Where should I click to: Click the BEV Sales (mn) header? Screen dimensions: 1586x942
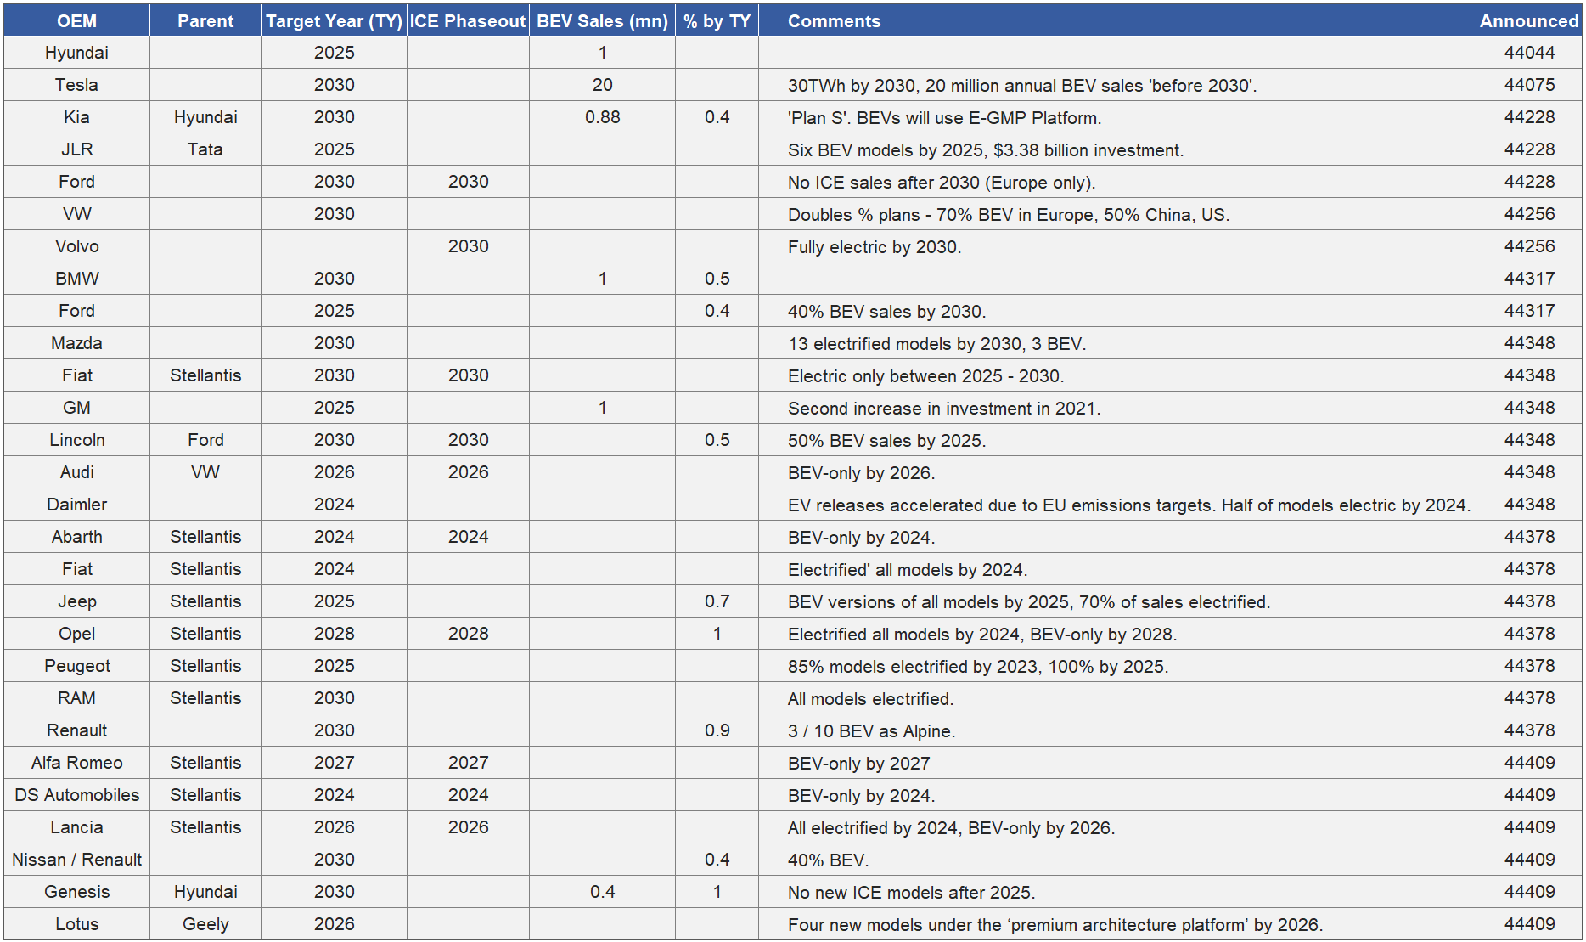[x=602, y=21]
